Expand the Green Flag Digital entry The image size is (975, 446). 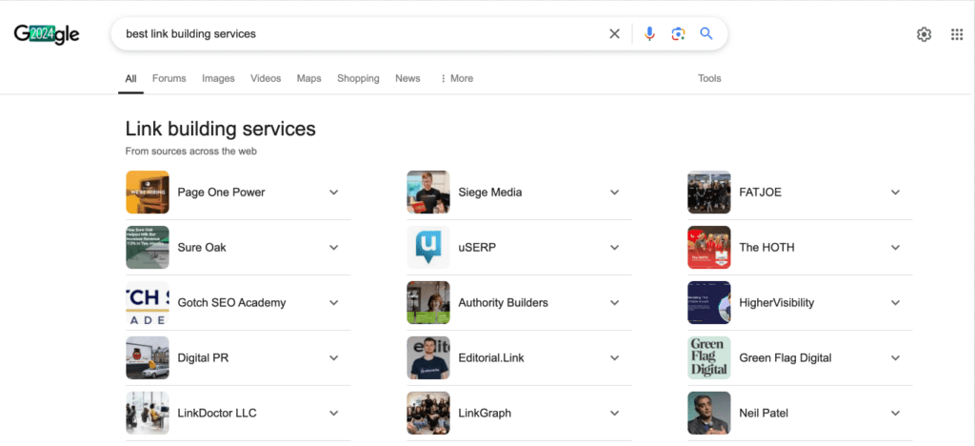pos(895,357)
